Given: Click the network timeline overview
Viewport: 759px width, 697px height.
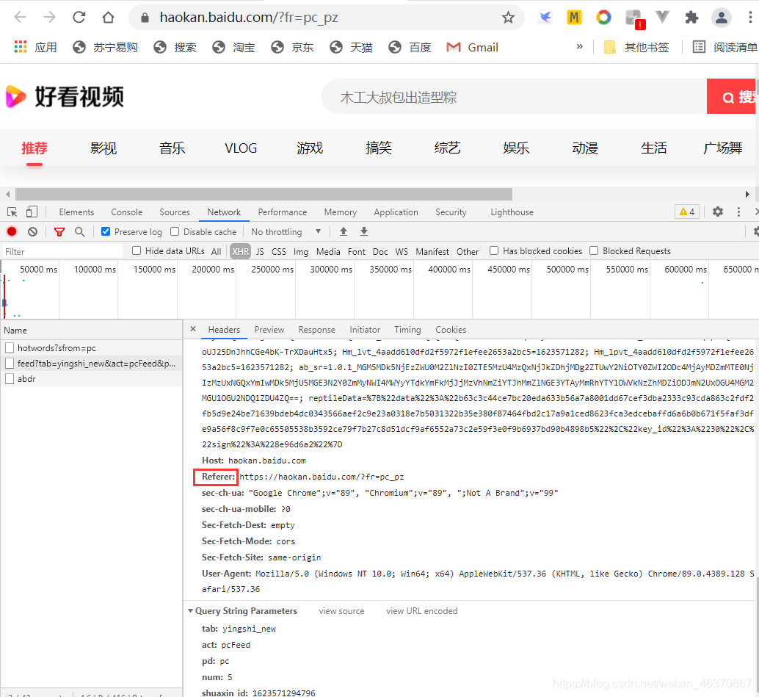Looking at the screenshot, I should [x=379, y=289].
